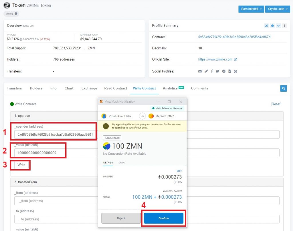The width and height of the screenshot is (293, 231).
Task: Click the vertical ellipsis more-options icon
Action: [284, 25]
